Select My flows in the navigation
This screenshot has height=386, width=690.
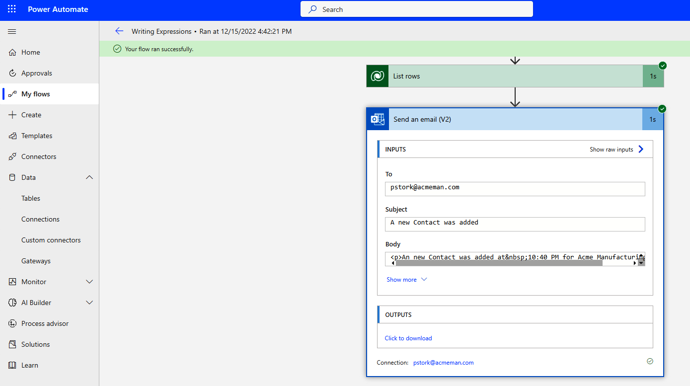[36, 94]
